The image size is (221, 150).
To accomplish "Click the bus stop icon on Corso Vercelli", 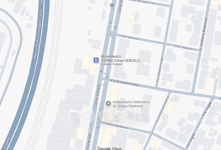I will tap(112, 5).
